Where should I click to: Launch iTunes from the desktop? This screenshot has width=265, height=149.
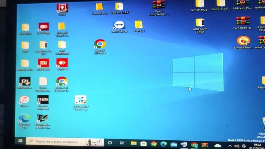(24, 101)
